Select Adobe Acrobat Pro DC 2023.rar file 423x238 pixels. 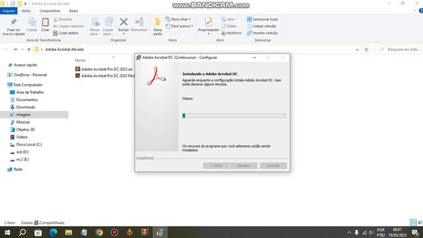tap(104, 69)
